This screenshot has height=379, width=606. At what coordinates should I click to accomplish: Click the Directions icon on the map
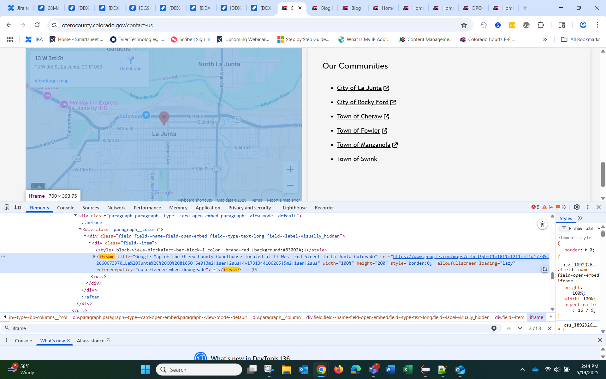tap(131, 60)
